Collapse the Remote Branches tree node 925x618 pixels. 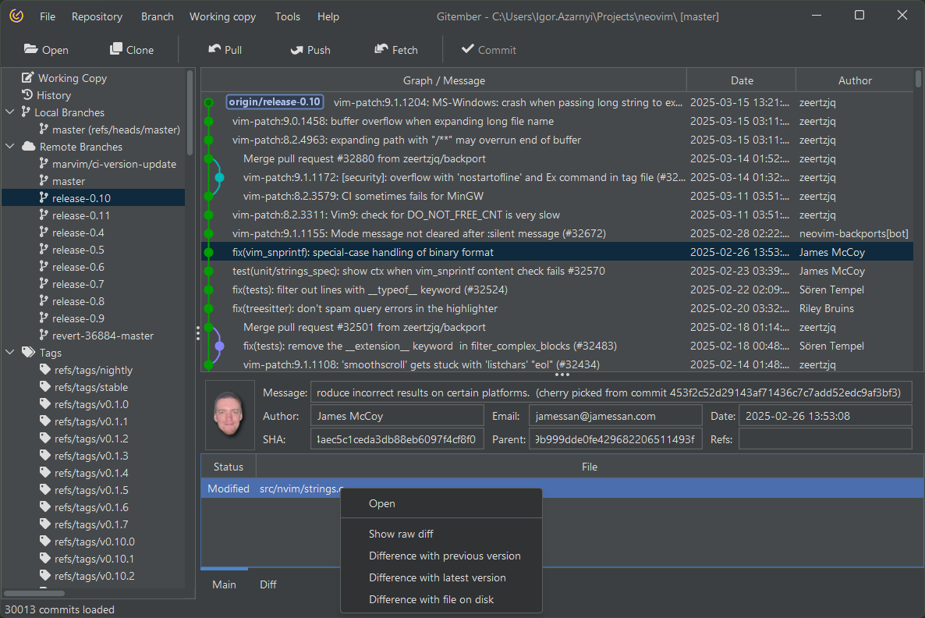coord(10,147)
